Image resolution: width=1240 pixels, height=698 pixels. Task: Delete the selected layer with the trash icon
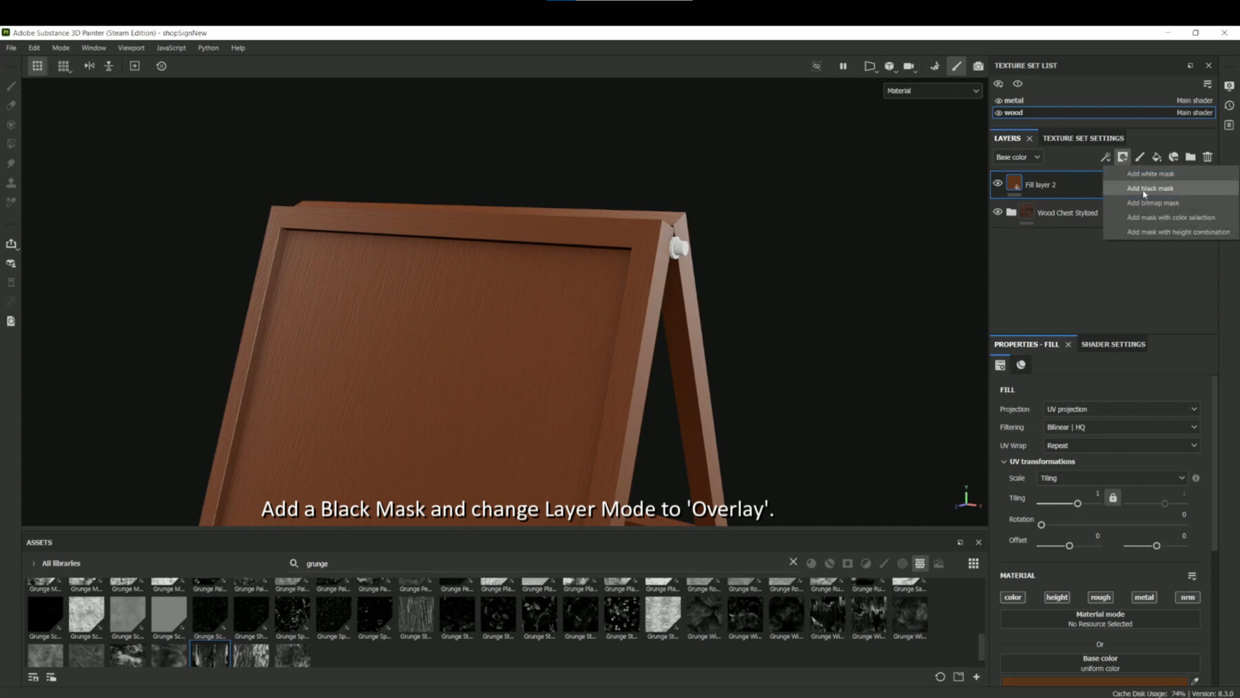(x=1208, y=157)
